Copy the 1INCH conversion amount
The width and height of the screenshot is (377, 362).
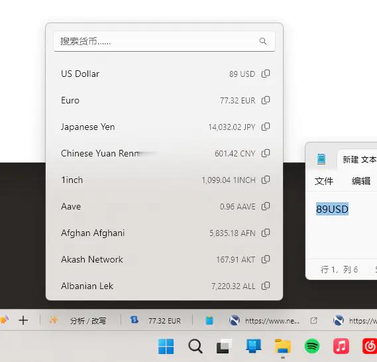[x=266, y=180]
